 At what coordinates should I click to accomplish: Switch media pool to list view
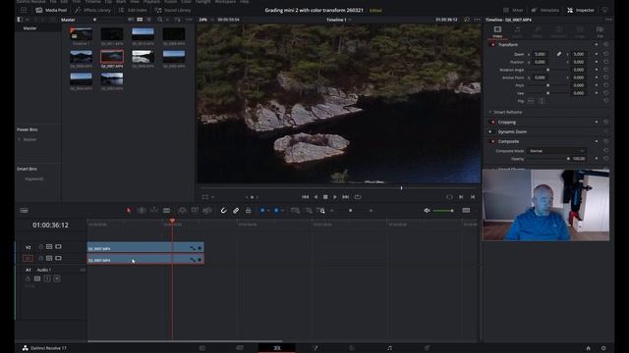pyautogui.click(x=148, y=20)
